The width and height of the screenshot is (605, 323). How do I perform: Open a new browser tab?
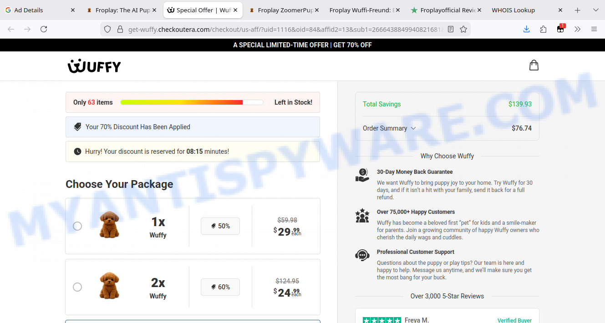[x=577, y=10]
